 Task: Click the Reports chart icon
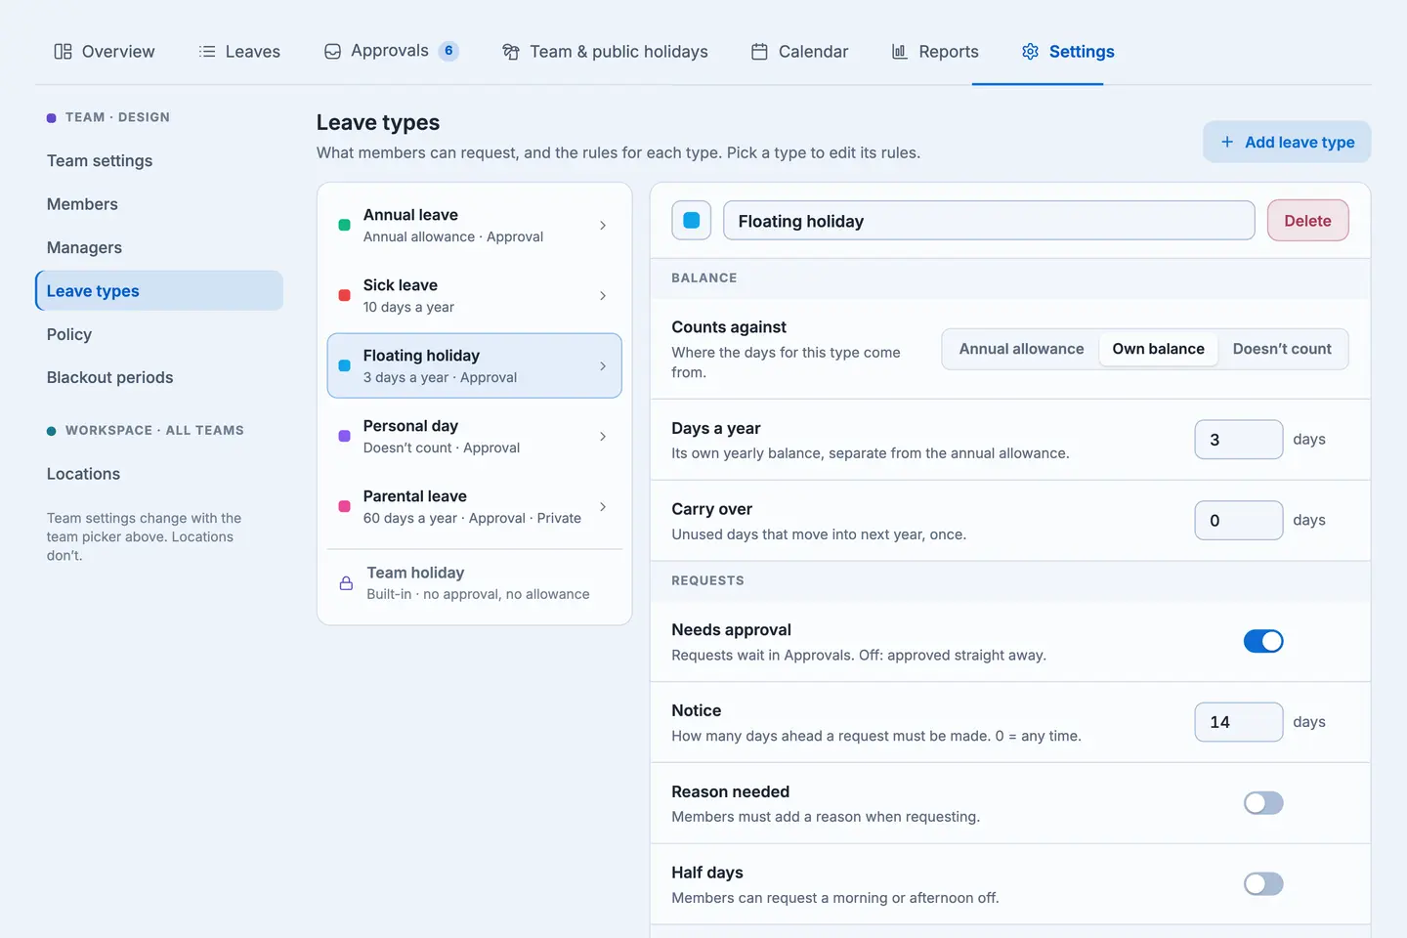(x=900, y=51)
